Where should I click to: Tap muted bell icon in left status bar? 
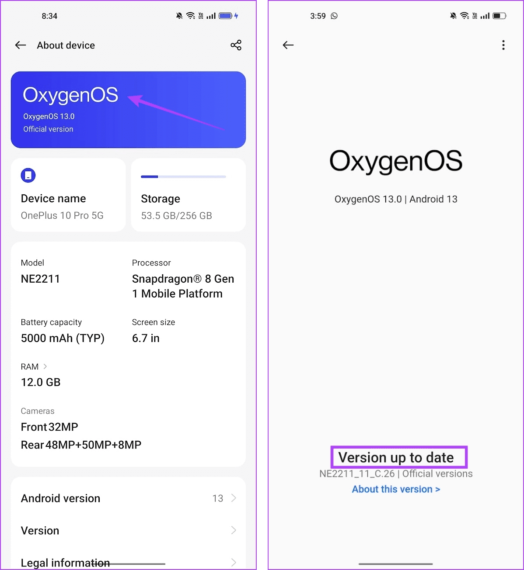pos(179,16)
